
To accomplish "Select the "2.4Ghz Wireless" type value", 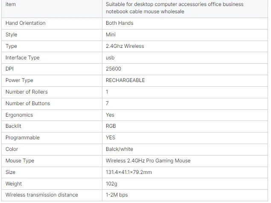I will [125, 46].
